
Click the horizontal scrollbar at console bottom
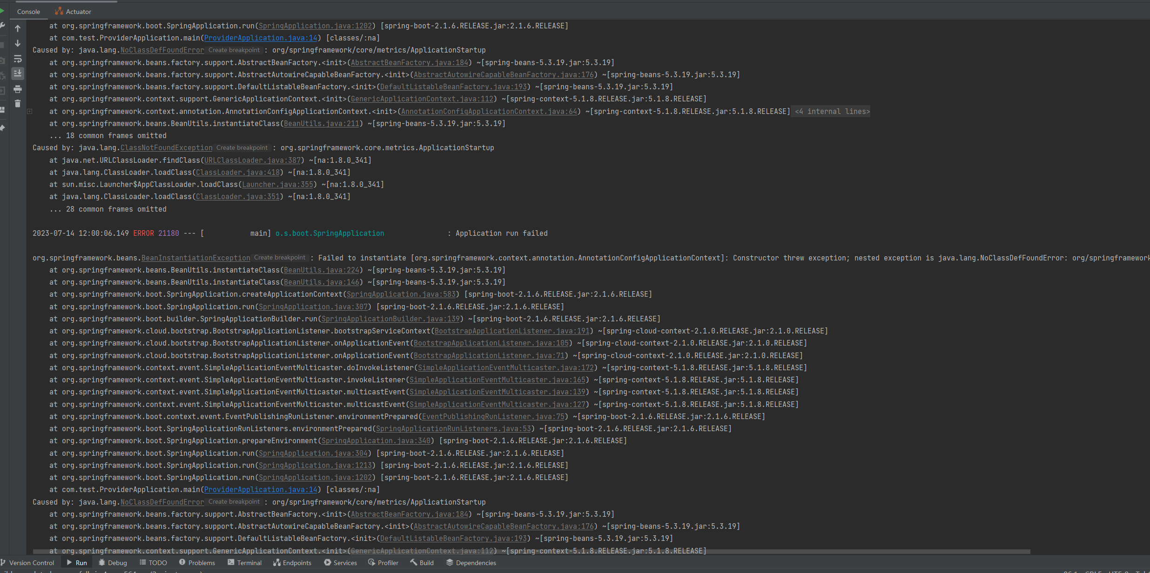(531, 552)
